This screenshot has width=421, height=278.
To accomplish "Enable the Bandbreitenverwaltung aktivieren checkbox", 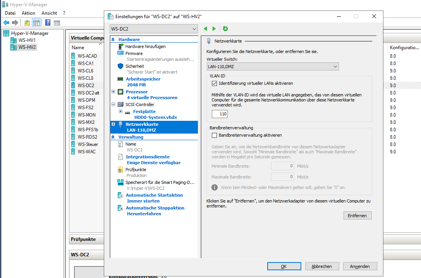I will click(214, 135).
